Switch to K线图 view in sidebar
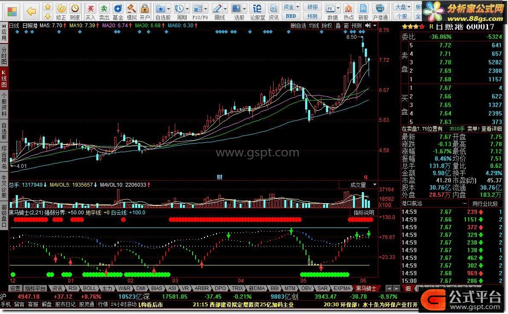 point(4,78)
